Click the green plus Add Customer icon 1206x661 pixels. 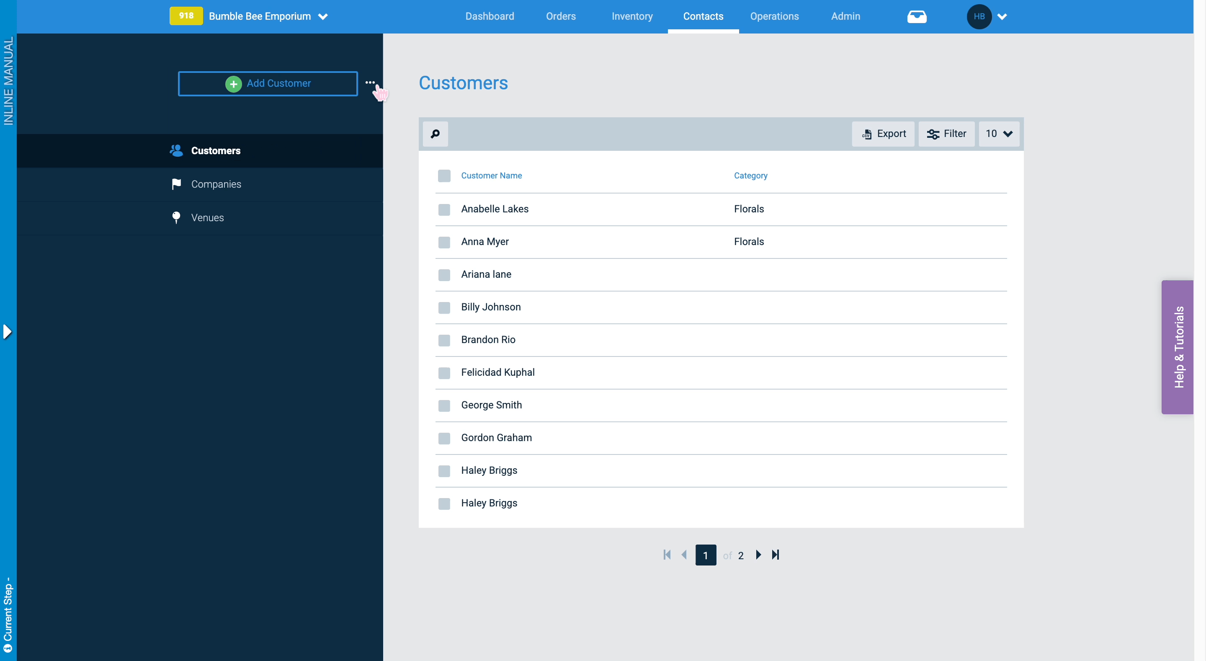coord(233,84)
